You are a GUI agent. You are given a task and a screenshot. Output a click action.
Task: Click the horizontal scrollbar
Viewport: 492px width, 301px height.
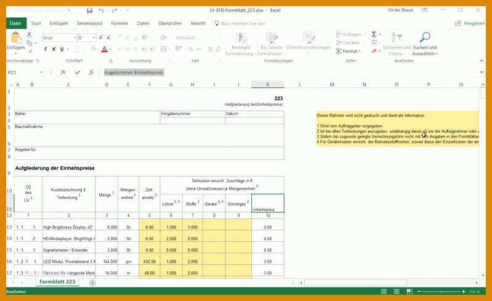(356, 283)
